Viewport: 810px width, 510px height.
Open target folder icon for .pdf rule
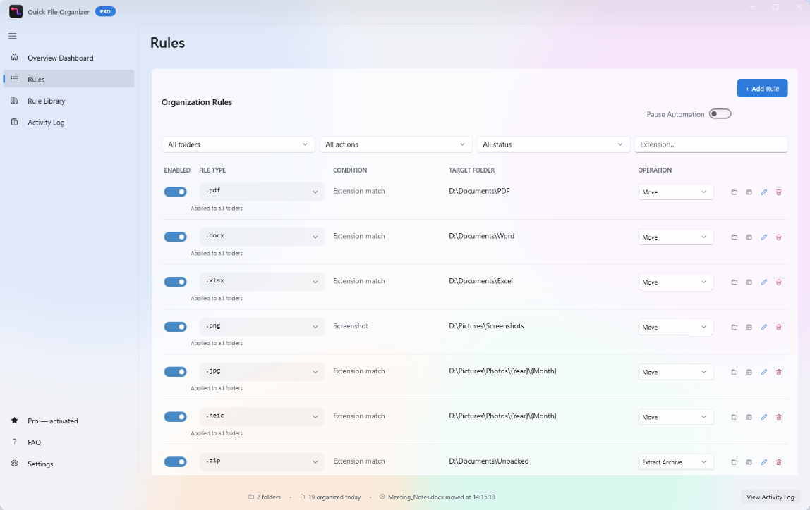(x=734, y=192)
